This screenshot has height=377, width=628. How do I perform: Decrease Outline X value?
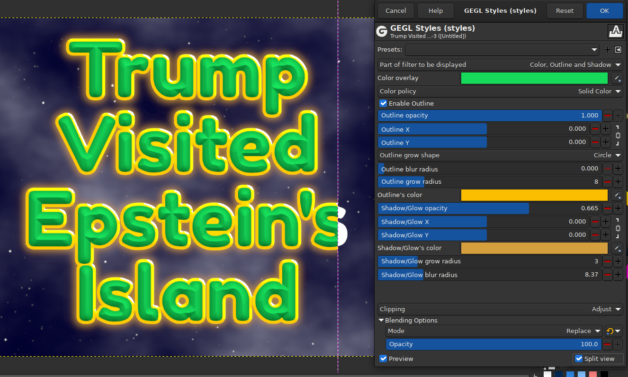point(595,129)
